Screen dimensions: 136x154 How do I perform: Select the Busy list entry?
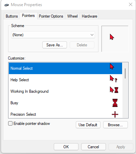click(x=65, y=103)
